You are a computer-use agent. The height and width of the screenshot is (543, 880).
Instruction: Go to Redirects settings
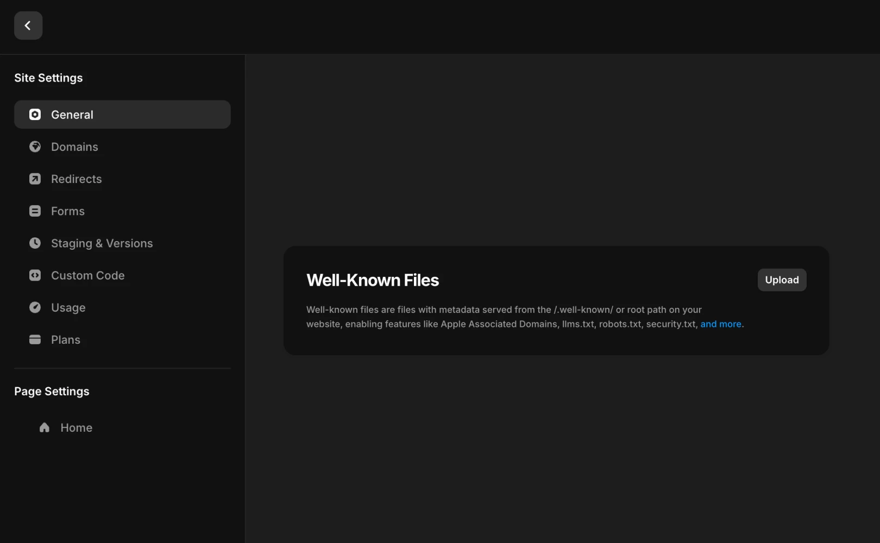122,179
